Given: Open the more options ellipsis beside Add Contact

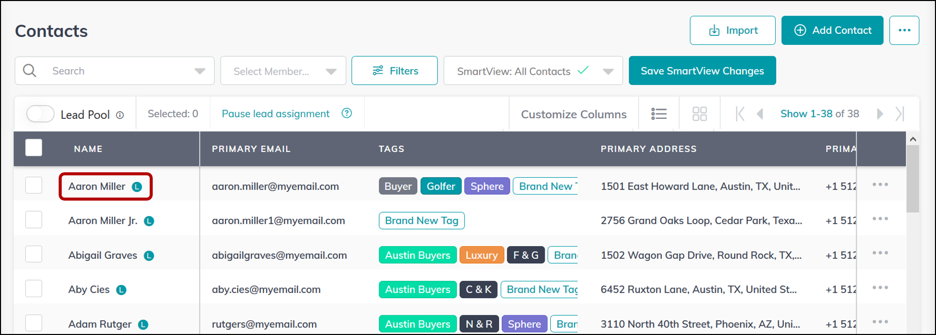Looking at the screenshot, I should [x=904, y=30].
